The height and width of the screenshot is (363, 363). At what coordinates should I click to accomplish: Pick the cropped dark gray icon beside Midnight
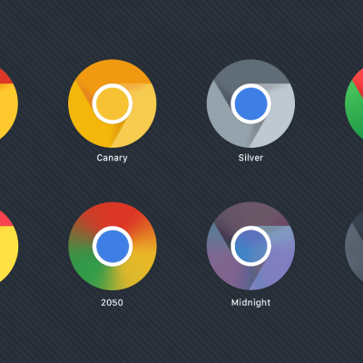[354, 246]
